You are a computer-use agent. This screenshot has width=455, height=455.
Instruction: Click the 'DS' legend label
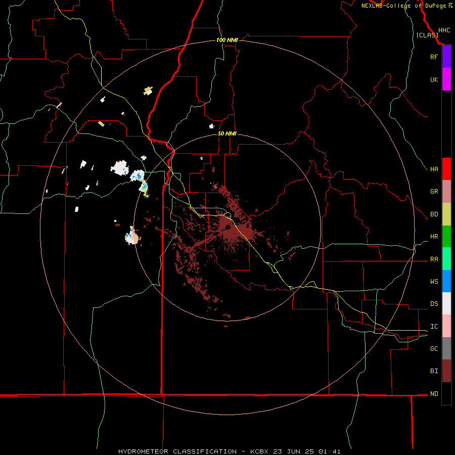pyautogui.click(x=434, y=303)
